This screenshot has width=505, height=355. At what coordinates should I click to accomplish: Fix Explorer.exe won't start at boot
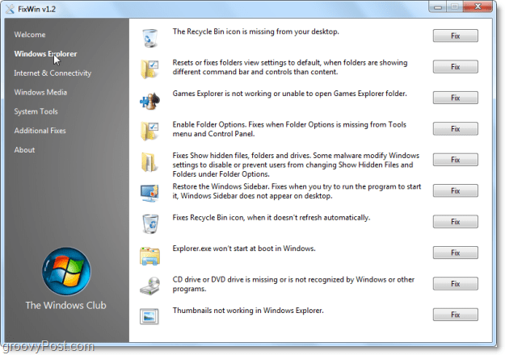click(x=456, y=253)
